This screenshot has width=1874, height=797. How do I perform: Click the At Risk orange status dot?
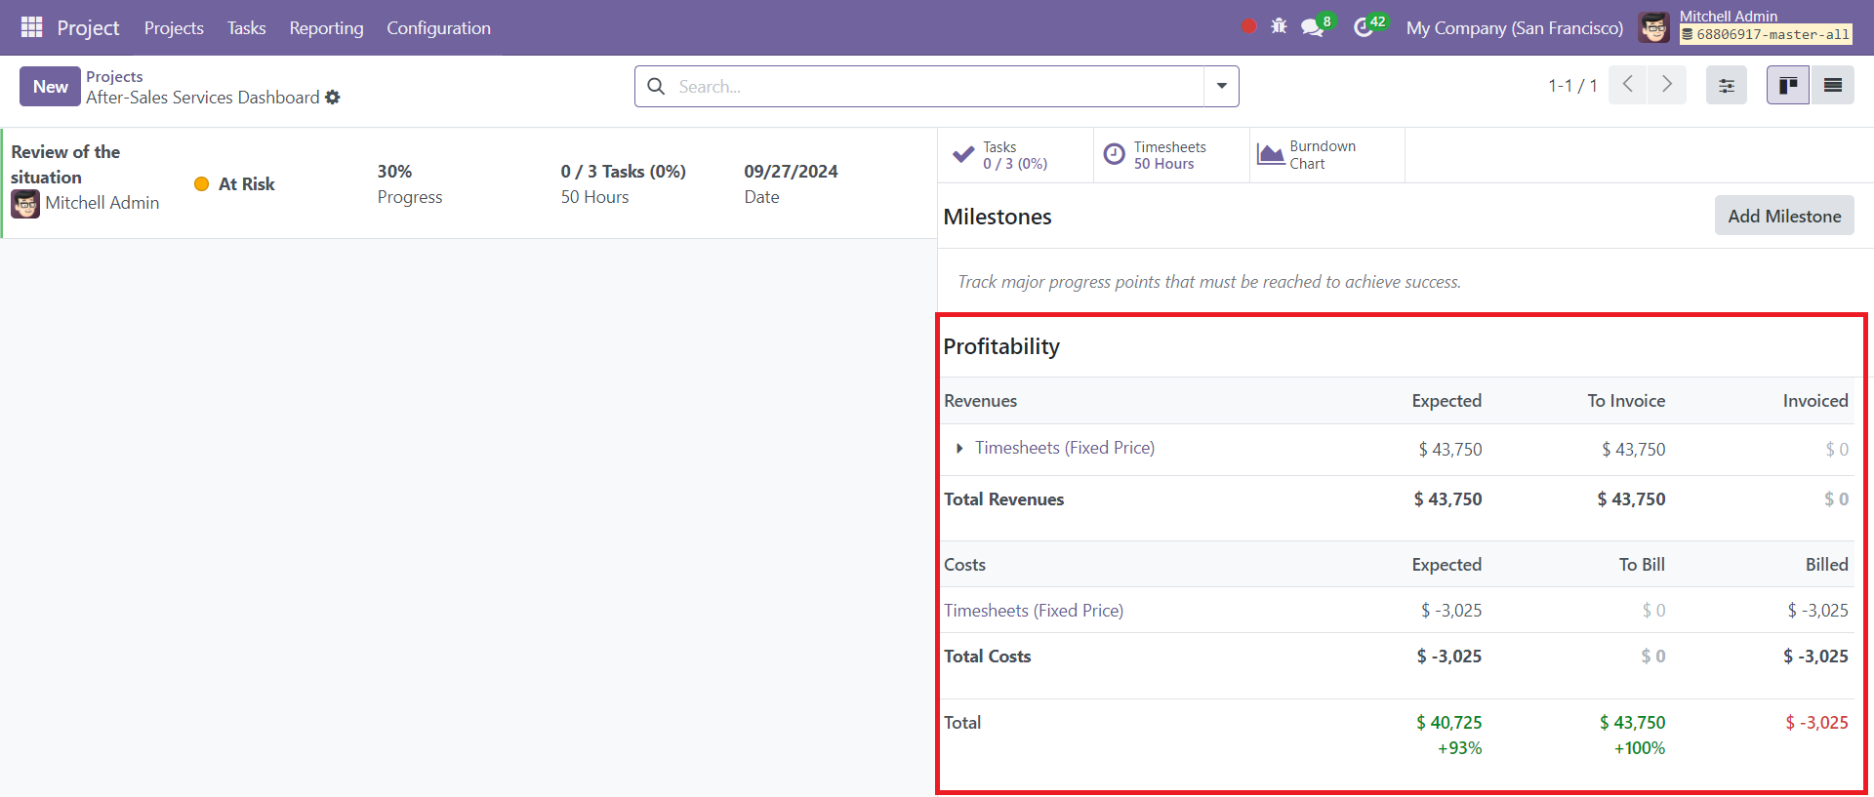click(x=202, y=184)
